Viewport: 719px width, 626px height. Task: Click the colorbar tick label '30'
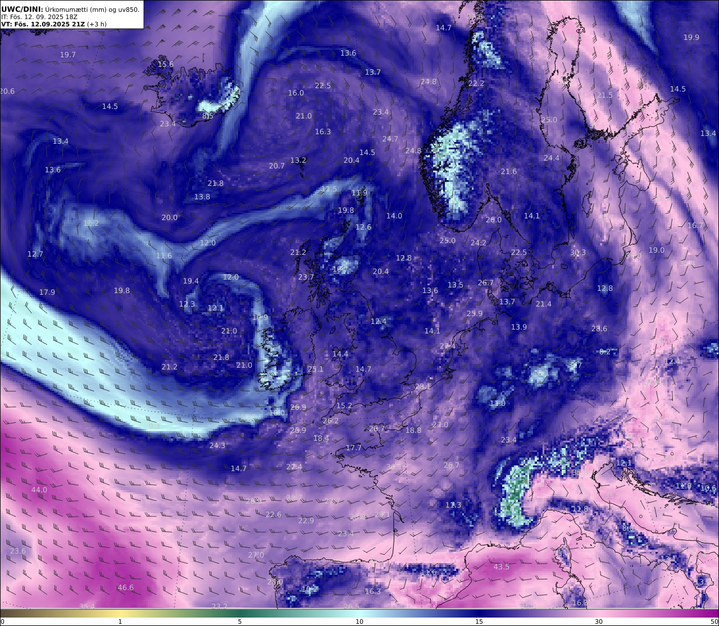[x=599, y=622]
